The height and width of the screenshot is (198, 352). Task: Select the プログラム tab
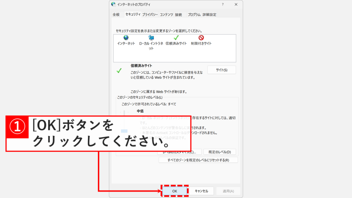pos(194,15)
